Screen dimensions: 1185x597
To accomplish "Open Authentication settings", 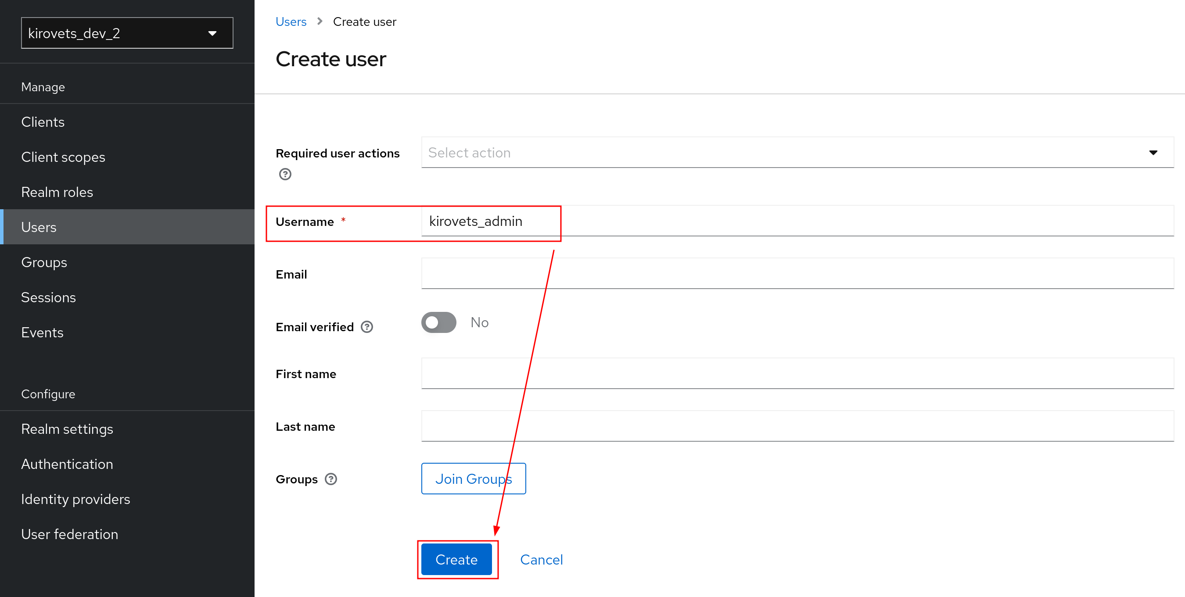I will [67, 464].
